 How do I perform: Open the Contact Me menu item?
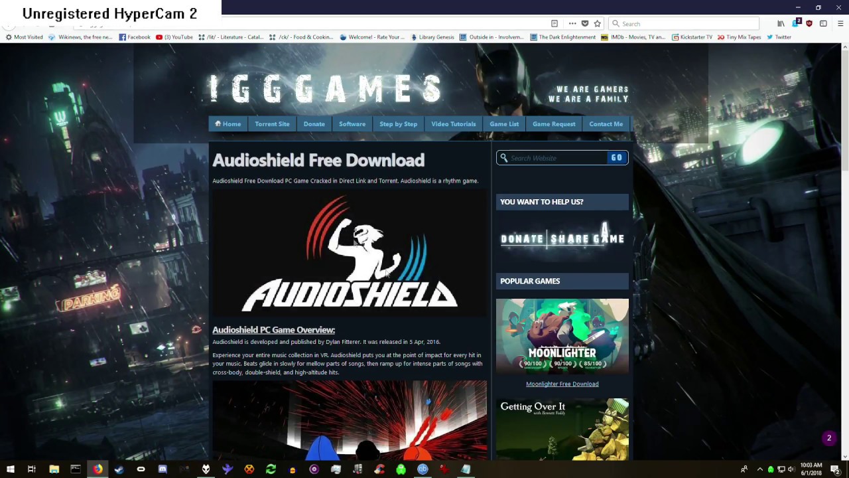pos(606,124)
